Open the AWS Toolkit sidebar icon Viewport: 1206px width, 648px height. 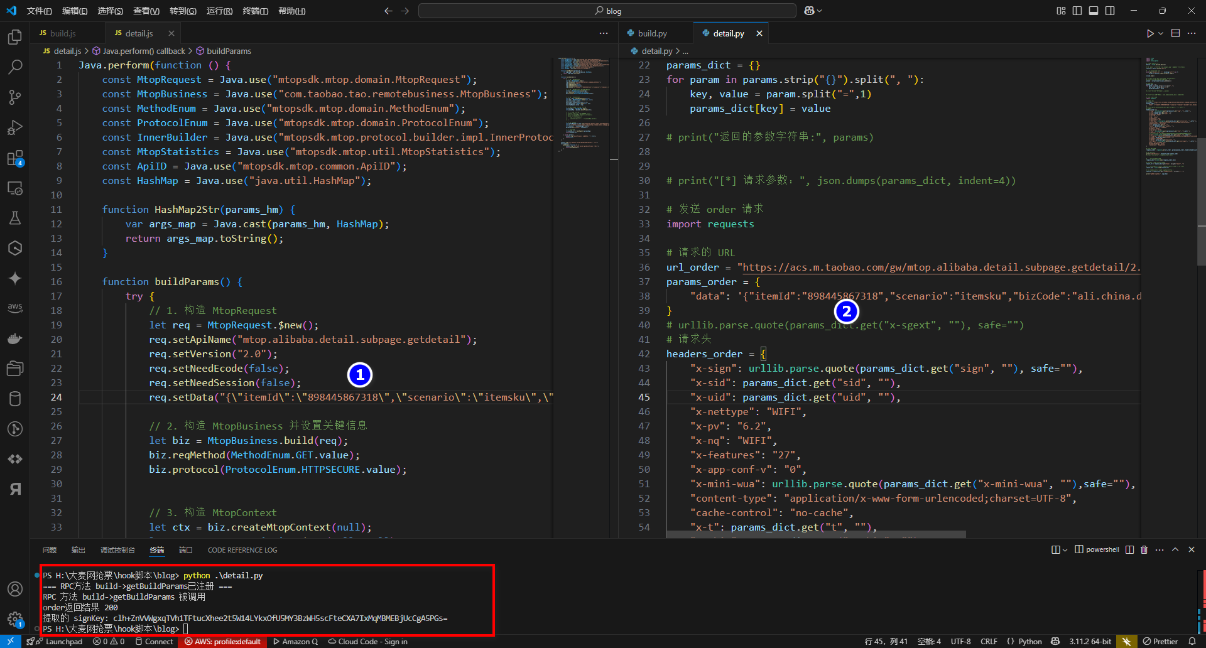(15, 308)
